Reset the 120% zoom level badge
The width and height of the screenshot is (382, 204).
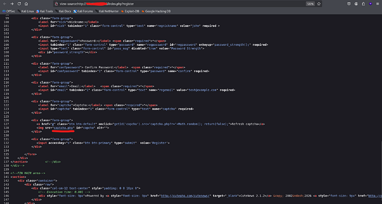(x=310, y=4)
